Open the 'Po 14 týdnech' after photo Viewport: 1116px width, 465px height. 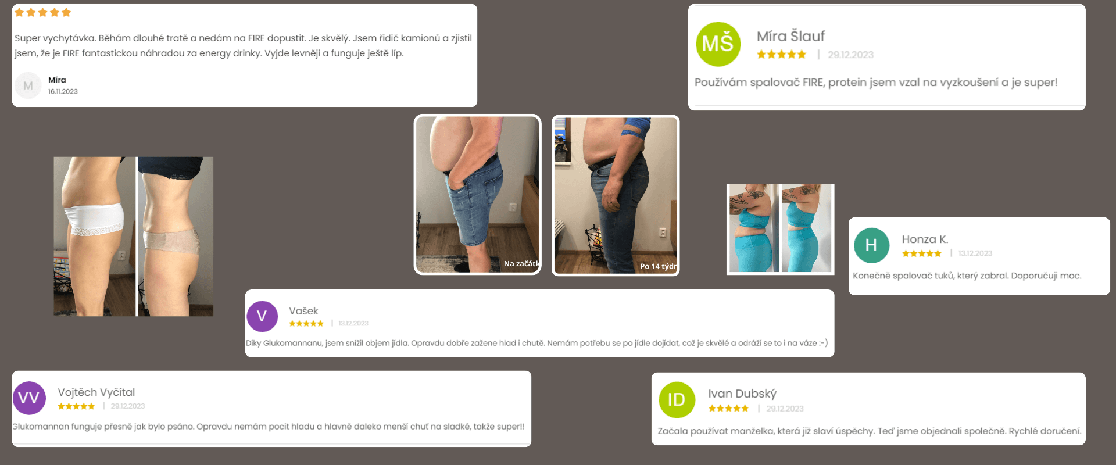616,195
